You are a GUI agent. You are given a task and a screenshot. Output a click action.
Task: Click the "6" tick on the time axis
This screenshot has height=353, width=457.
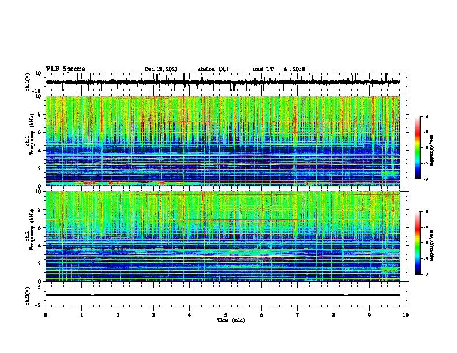coord(262,315)
